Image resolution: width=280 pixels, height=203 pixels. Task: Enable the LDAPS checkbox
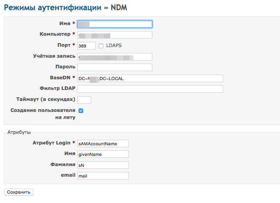pyautogui.click(x=101, y=46)
